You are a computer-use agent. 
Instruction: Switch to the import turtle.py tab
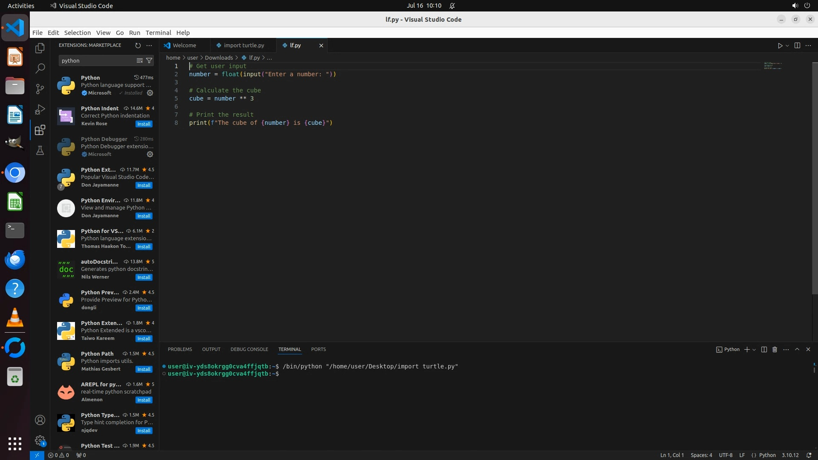(x=243, y=45)
